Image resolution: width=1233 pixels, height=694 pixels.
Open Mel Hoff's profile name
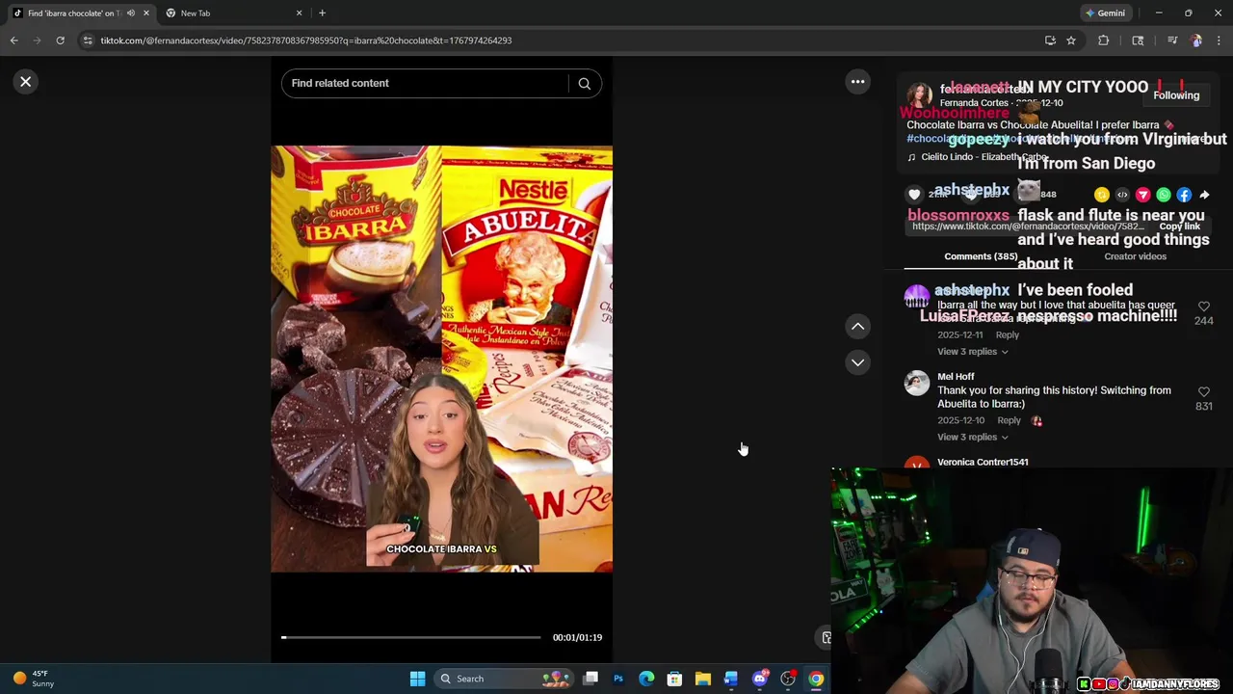click(956, 377)
